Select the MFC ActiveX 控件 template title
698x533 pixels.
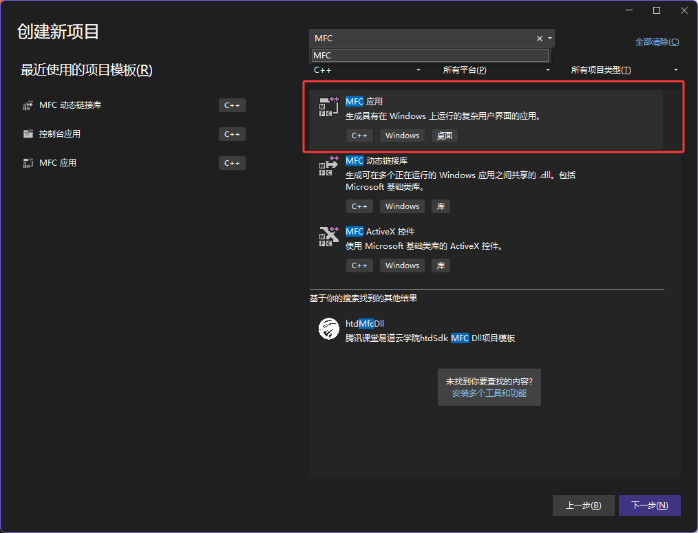tap(380, 231)
